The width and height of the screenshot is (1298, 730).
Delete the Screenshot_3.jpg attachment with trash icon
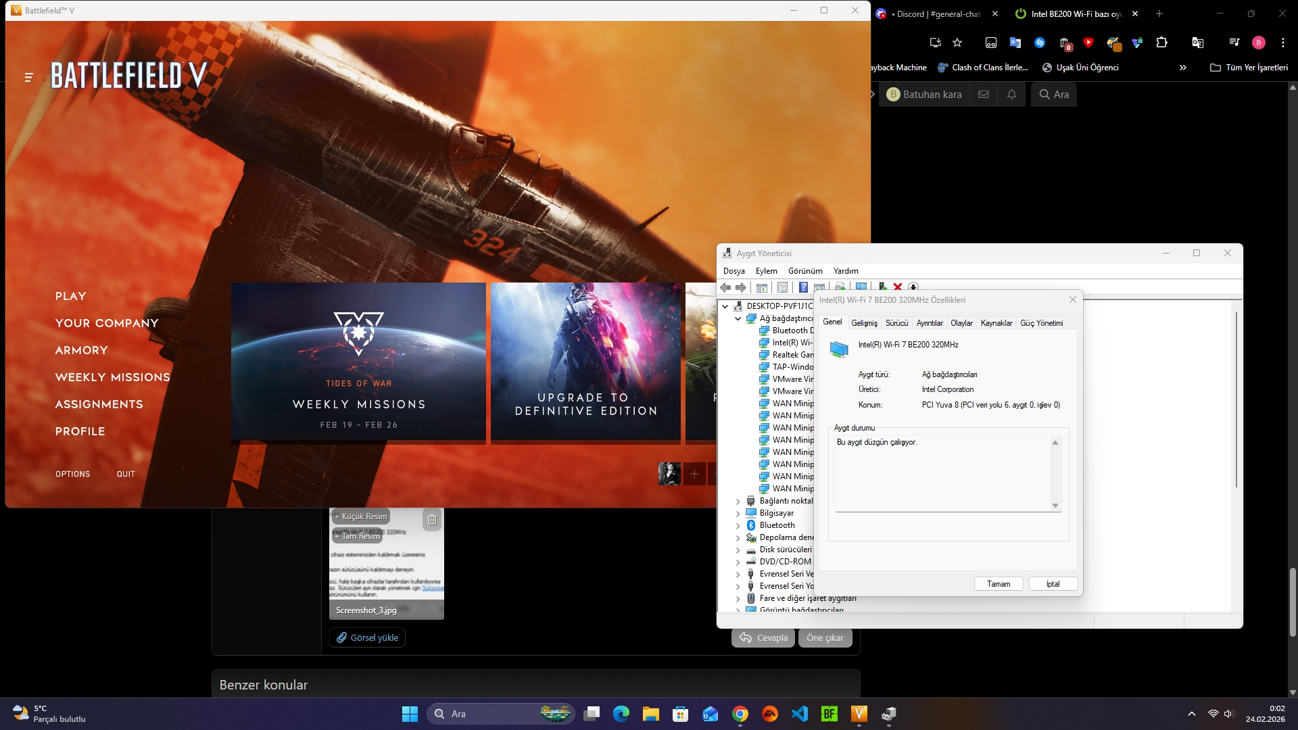pos(432,519)
